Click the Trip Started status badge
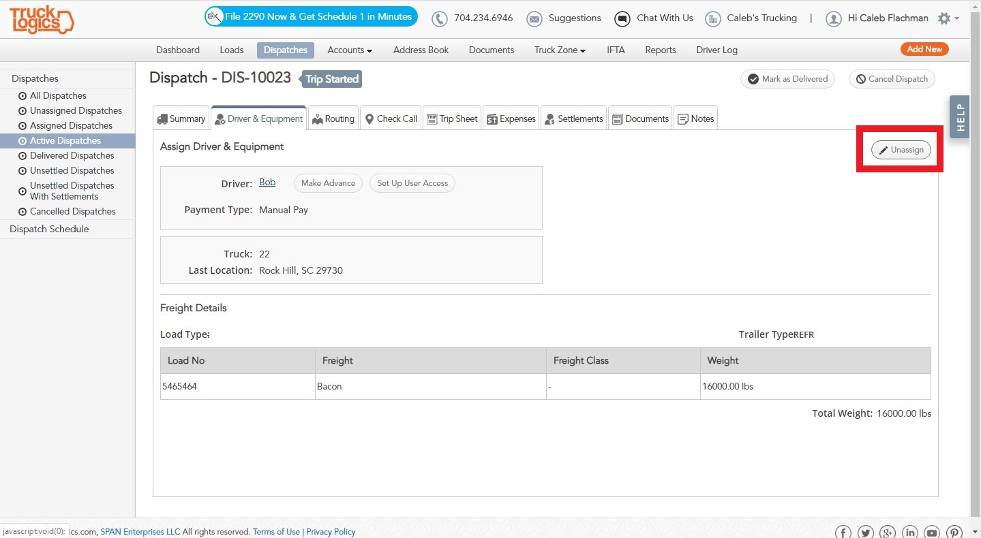981x538 pixels. [331, 79]
